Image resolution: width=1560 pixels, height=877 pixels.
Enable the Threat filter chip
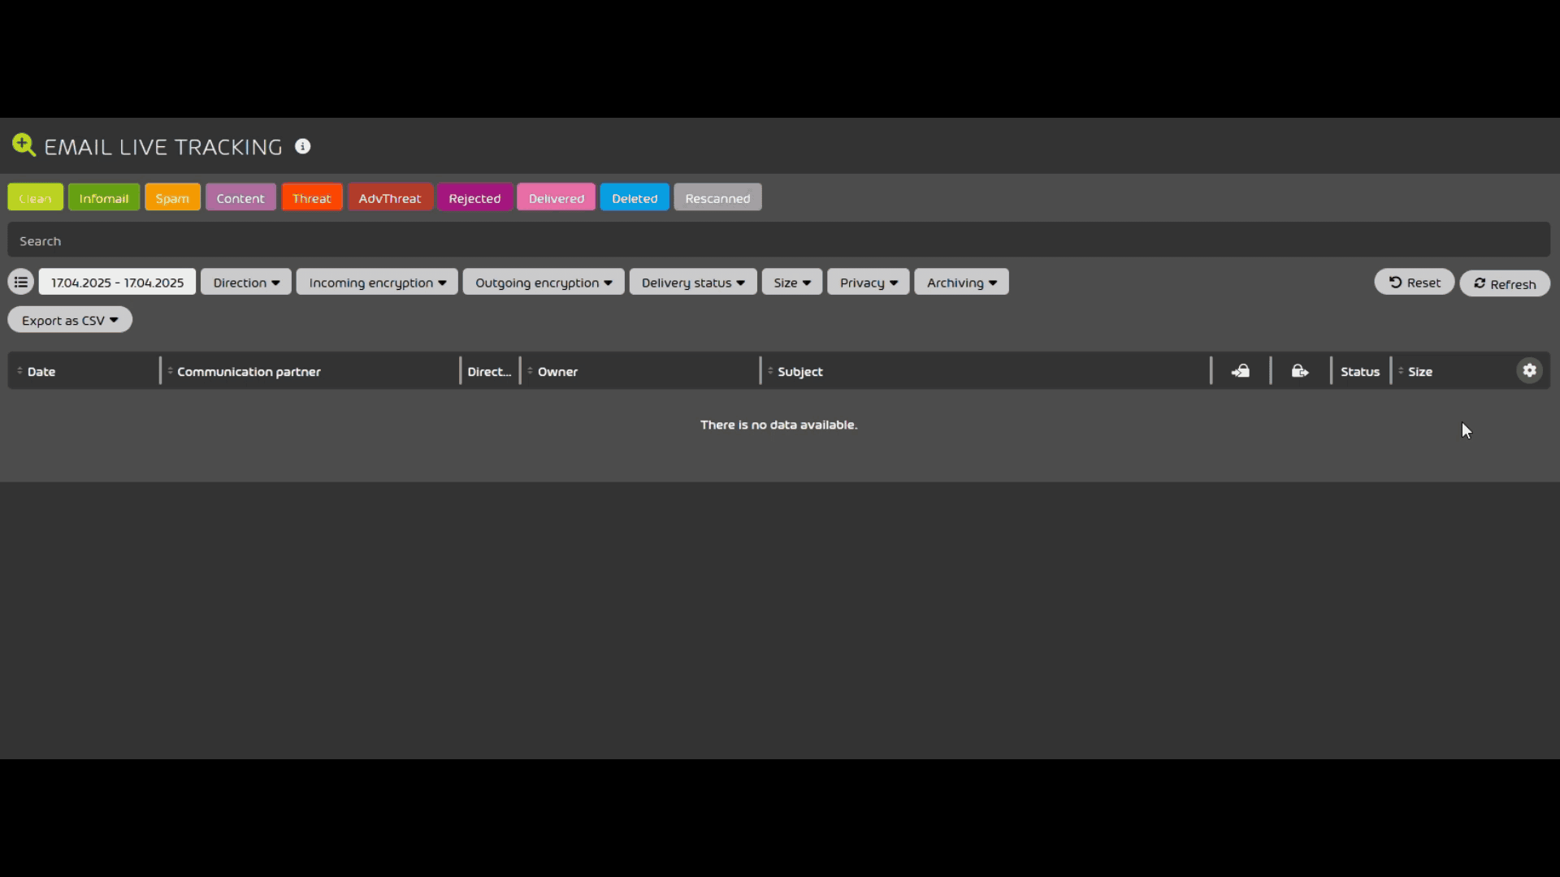click(x=311, y=197)
